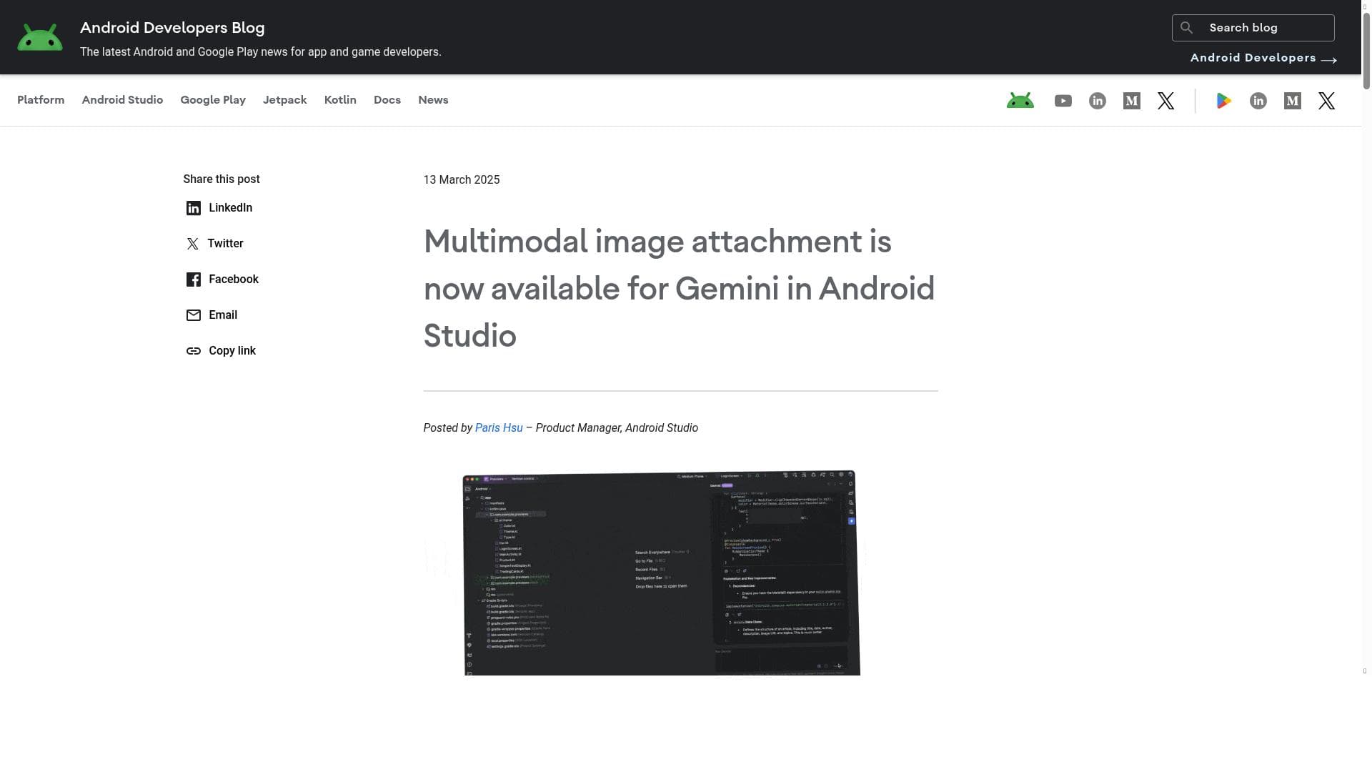Screen dimensions: 1372x772
Task: Click the envelope icon next to Email
Action: pos(193,315)
